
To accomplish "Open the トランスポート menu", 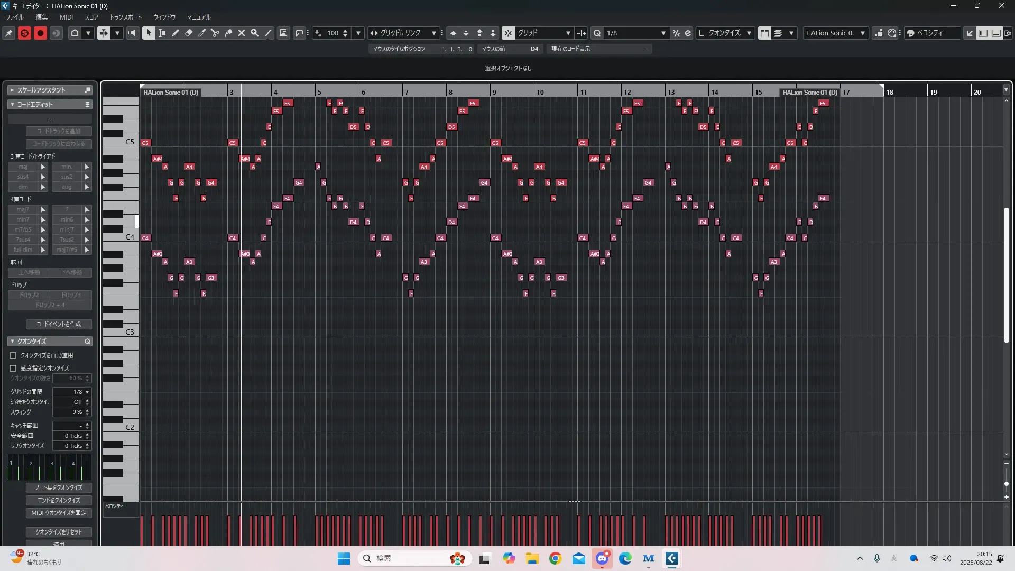I will coord(125,17).
